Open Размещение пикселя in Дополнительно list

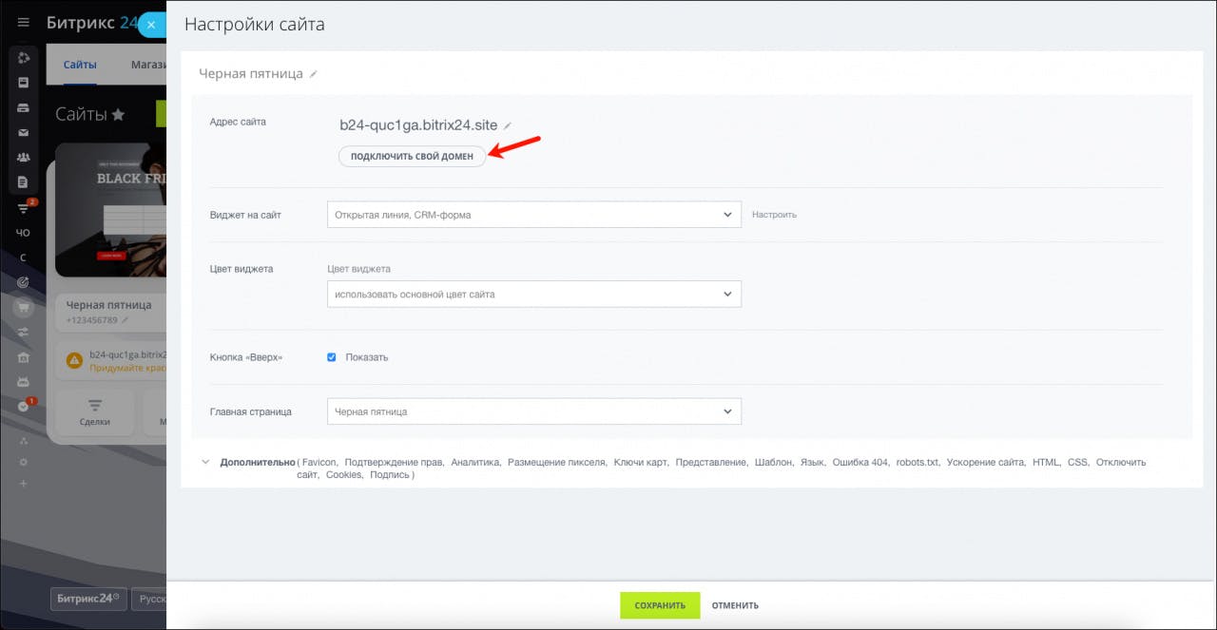[x=556, y=463]
